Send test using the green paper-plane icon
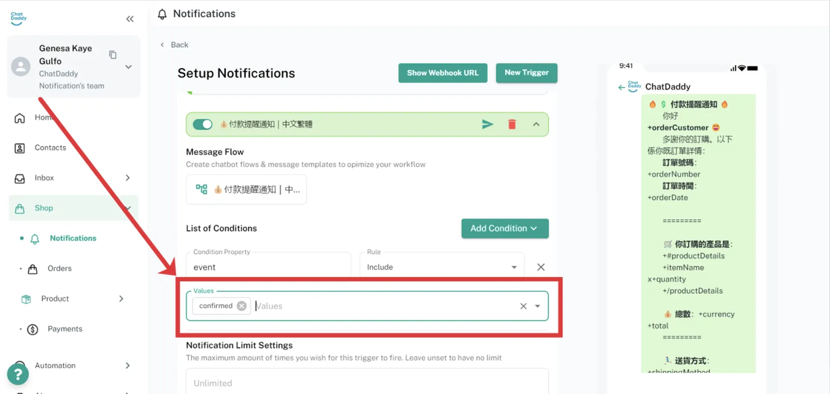This screenshot has height=394, width=830. click(x=487, y=124)
